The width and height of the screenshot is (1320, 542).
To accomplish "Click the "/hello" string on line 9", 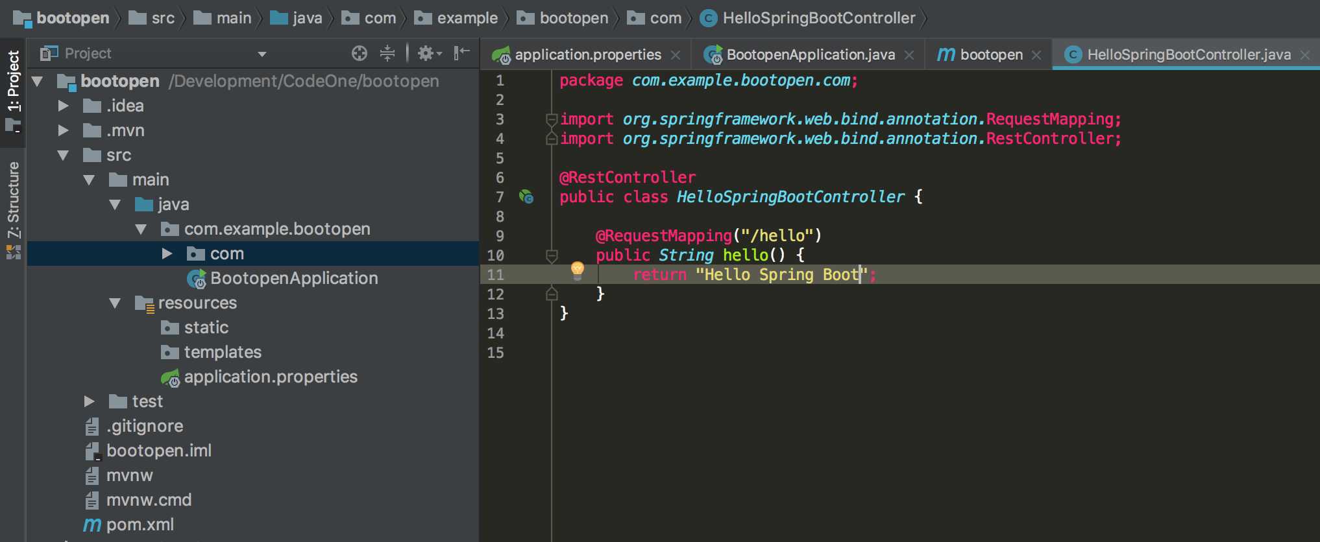I will (x=777, y=236).
